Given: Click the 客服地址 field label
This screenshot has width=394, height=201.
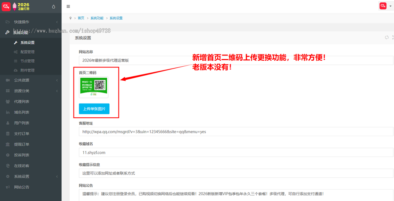Looking at the screenshot, I should [86, 123].
